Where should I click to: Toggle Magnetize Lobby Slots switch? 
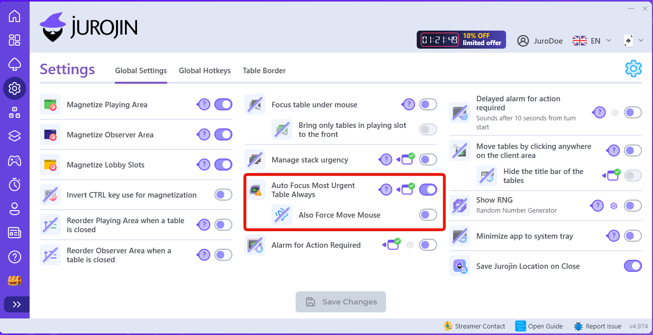(223, 164)
